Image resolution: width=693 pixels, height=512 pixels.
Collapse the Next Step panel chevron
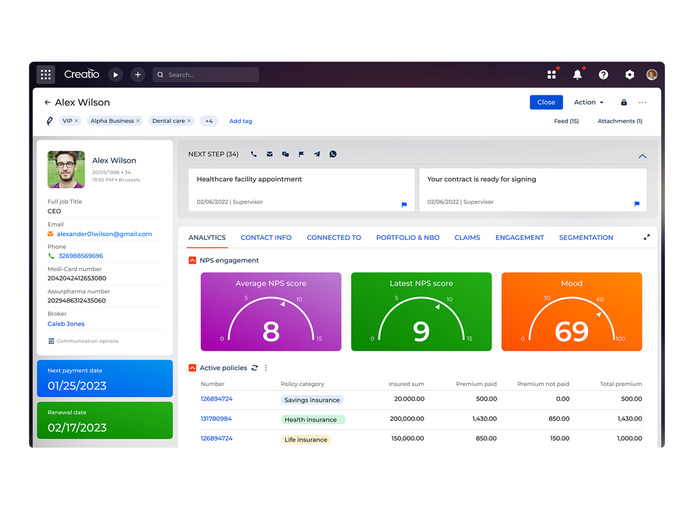(x=642, y=156)
